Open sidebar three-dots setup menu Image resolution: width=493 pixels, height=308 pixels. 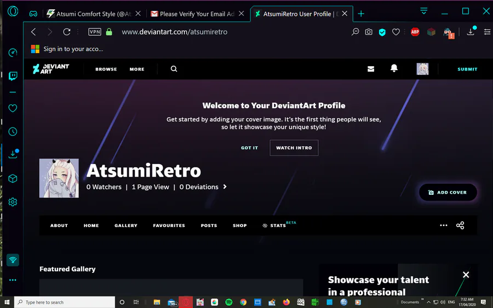click(13, 280)
